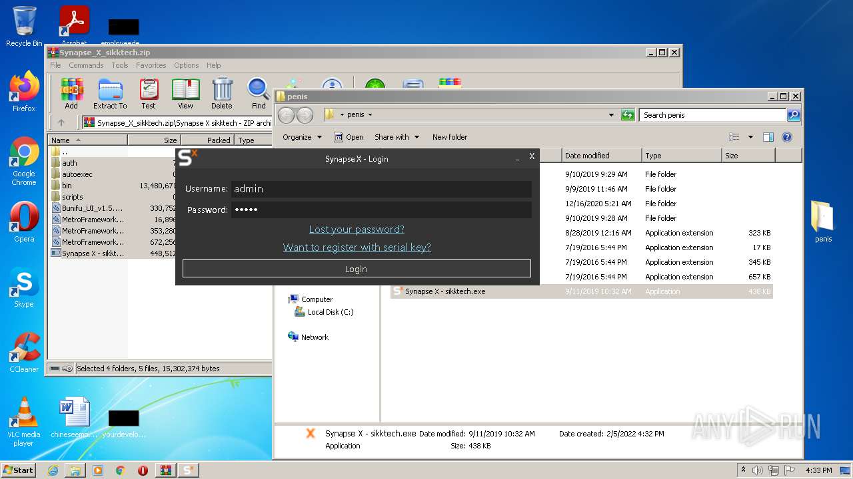Sort WinRAR list by Name column
The width and height of the screenshot is (853, 479).
(x=87, y=140)
